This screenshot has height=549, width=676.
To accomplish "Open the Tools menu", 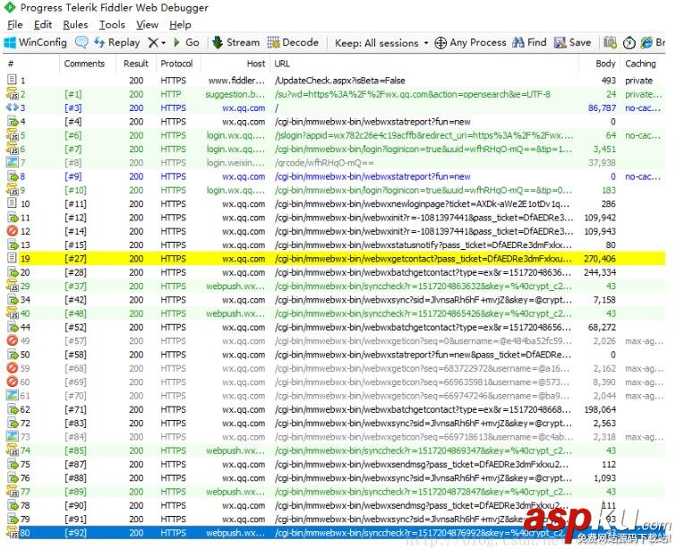I will pyautogui.click(x=112, y=24).
